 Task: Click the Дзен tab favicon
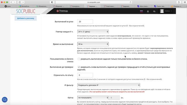click(x=6, y=6)
